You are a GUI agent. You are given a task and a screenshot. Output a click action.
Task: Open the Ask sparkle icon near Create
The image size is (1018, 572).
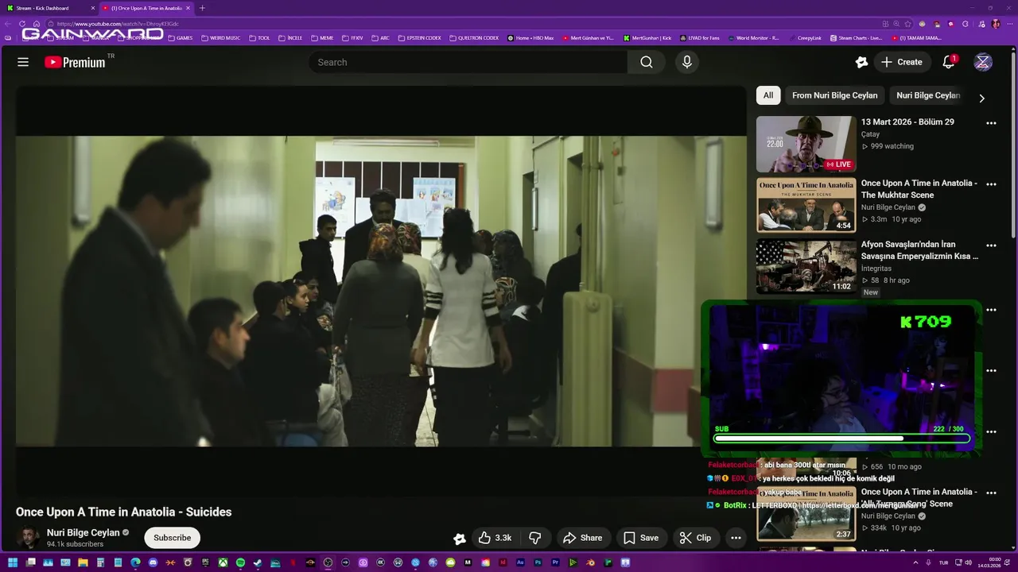pos(861,62)
